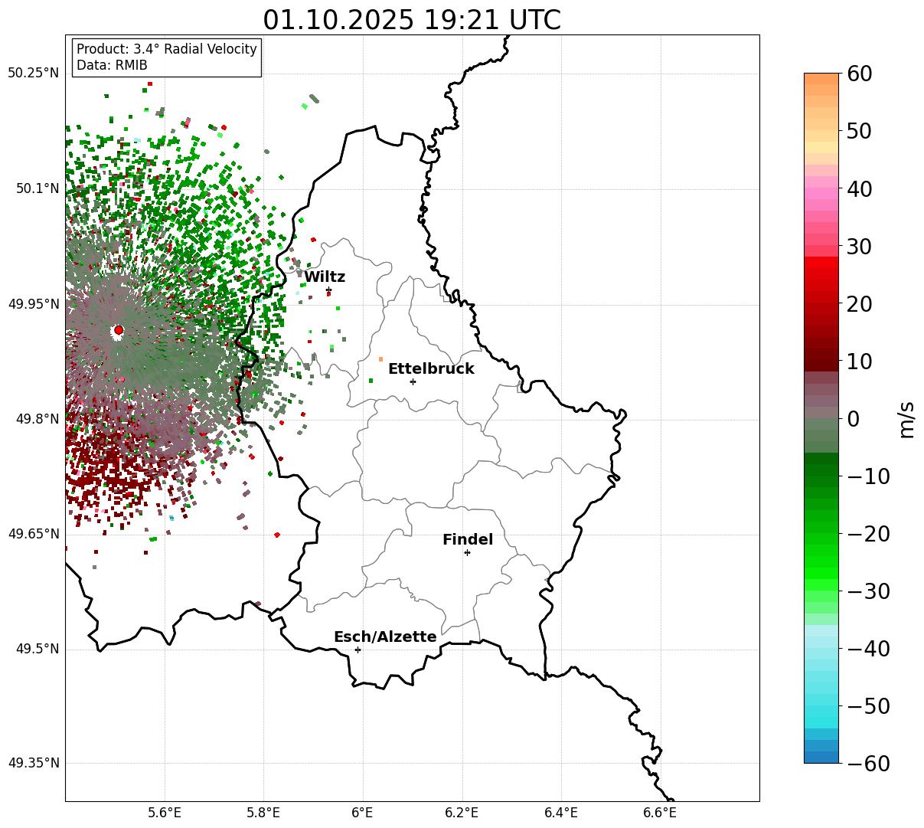924x828 pixels.
Task: Select the Findel station label
Action: click(468, 540)
